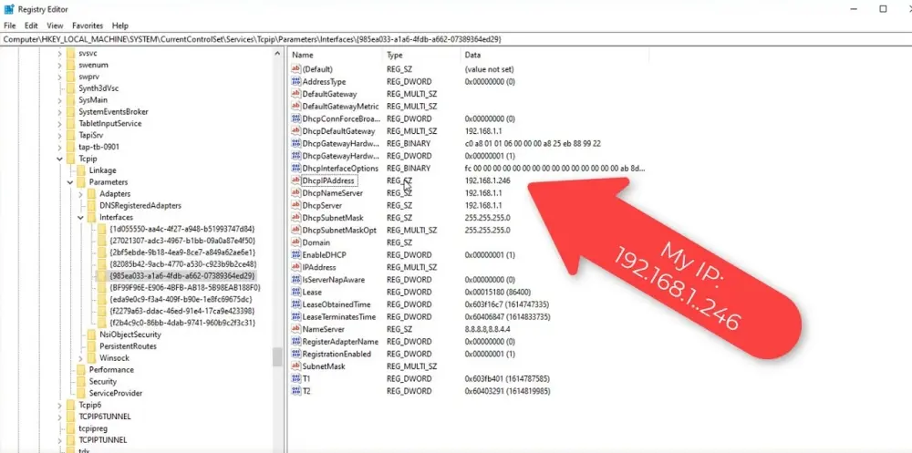Viewport: 912px width, 453px height.
Task: Collapse the Parameters tree node
Action: (70, 182)
